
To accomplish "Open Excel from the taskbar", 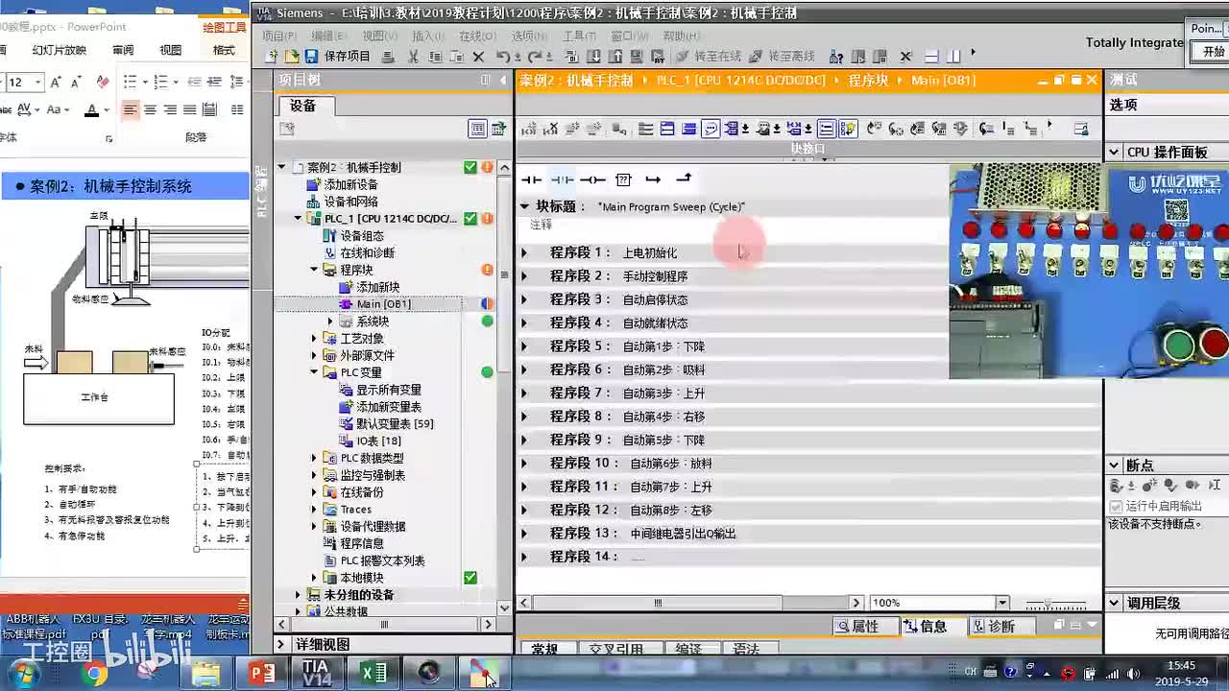I will pos(374,673).
